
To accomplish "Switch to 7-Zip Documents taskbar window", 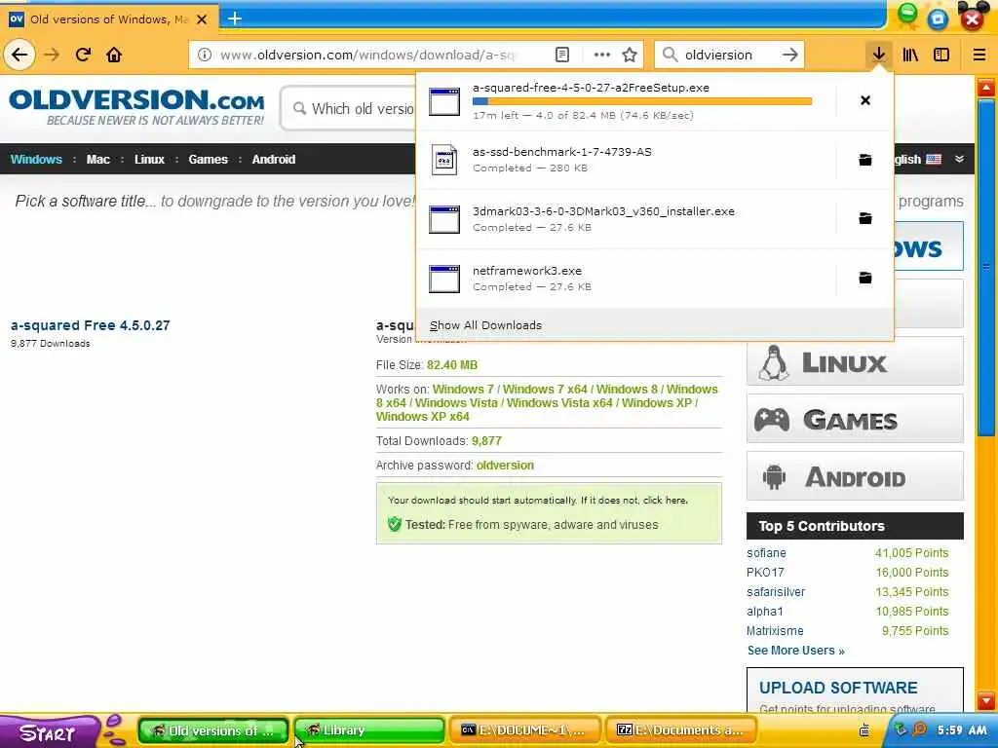I will point(681,730).
